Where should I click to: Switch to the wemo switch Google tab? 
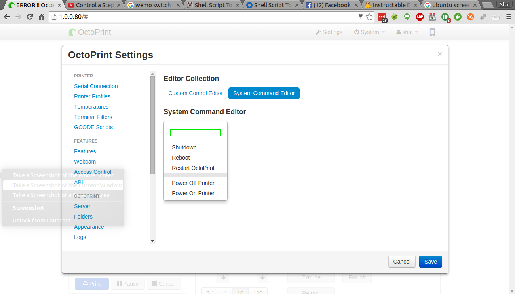[x=154, y=5]
